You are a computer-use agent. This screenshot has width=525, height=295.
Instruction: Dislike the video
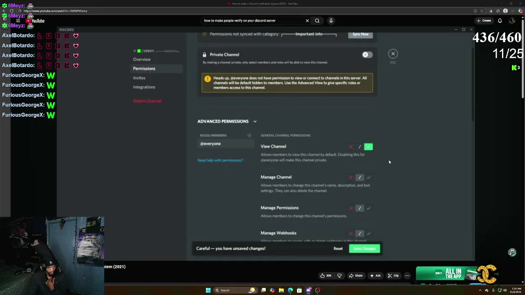[339, 276]
